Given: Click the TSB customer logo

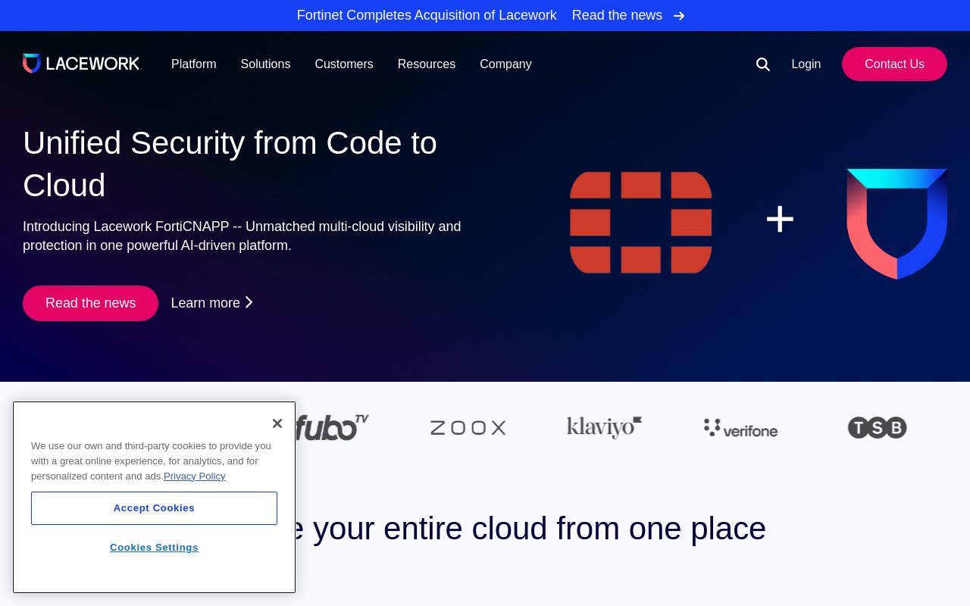Looking at the screenshot, I should click(x=877, y=428).
